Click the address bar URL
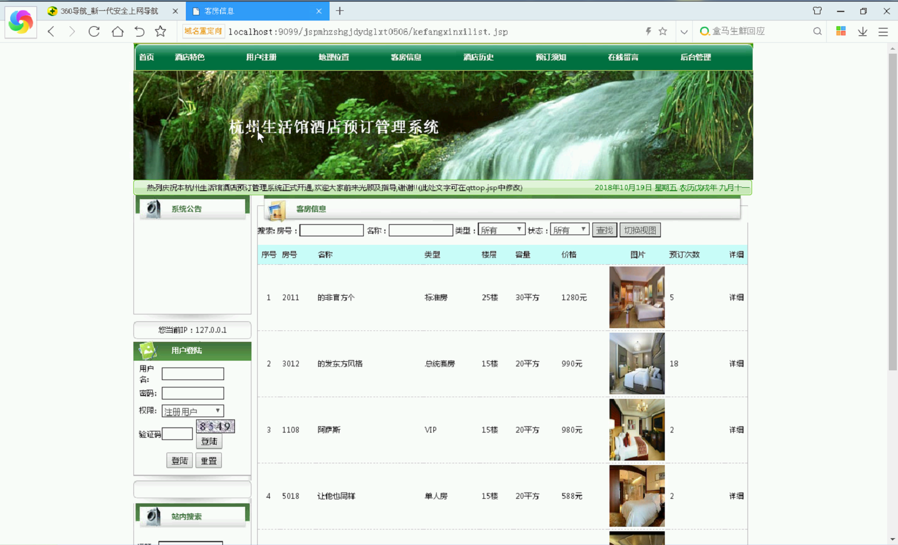This screenshot has width=898, height=545. click(x=368, y=32)
